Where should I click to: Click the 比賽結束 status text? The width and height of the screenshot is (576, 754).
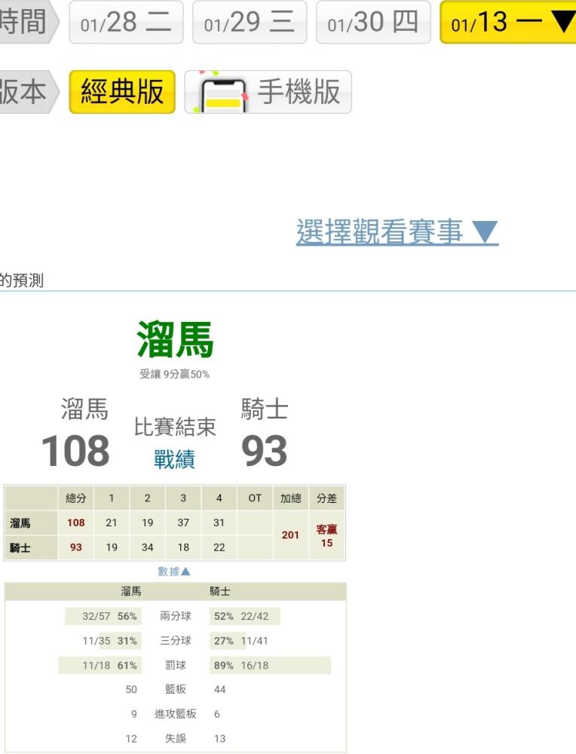175,427
